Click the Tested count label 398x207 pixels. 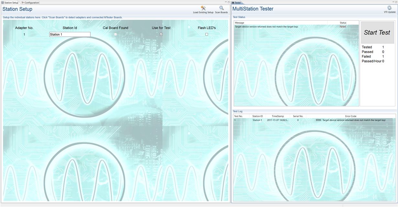pyautogui.click(x=367, y=47)
